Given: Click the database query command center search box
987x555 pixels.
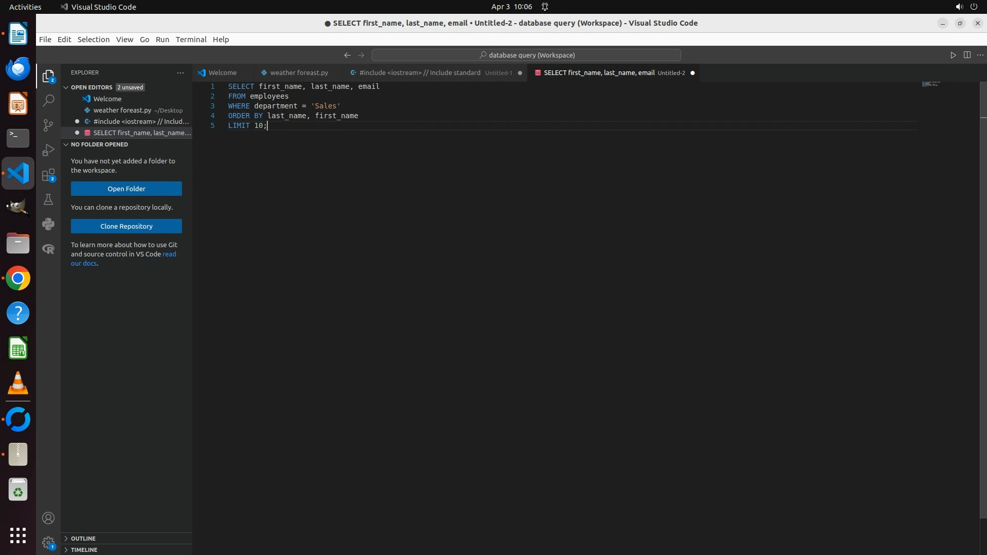Looking at the screenshot, I should tap(526, 55).
